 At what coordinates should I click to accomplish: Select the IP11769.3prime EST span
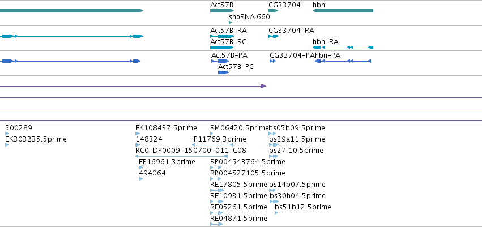[x=212, y=145]
